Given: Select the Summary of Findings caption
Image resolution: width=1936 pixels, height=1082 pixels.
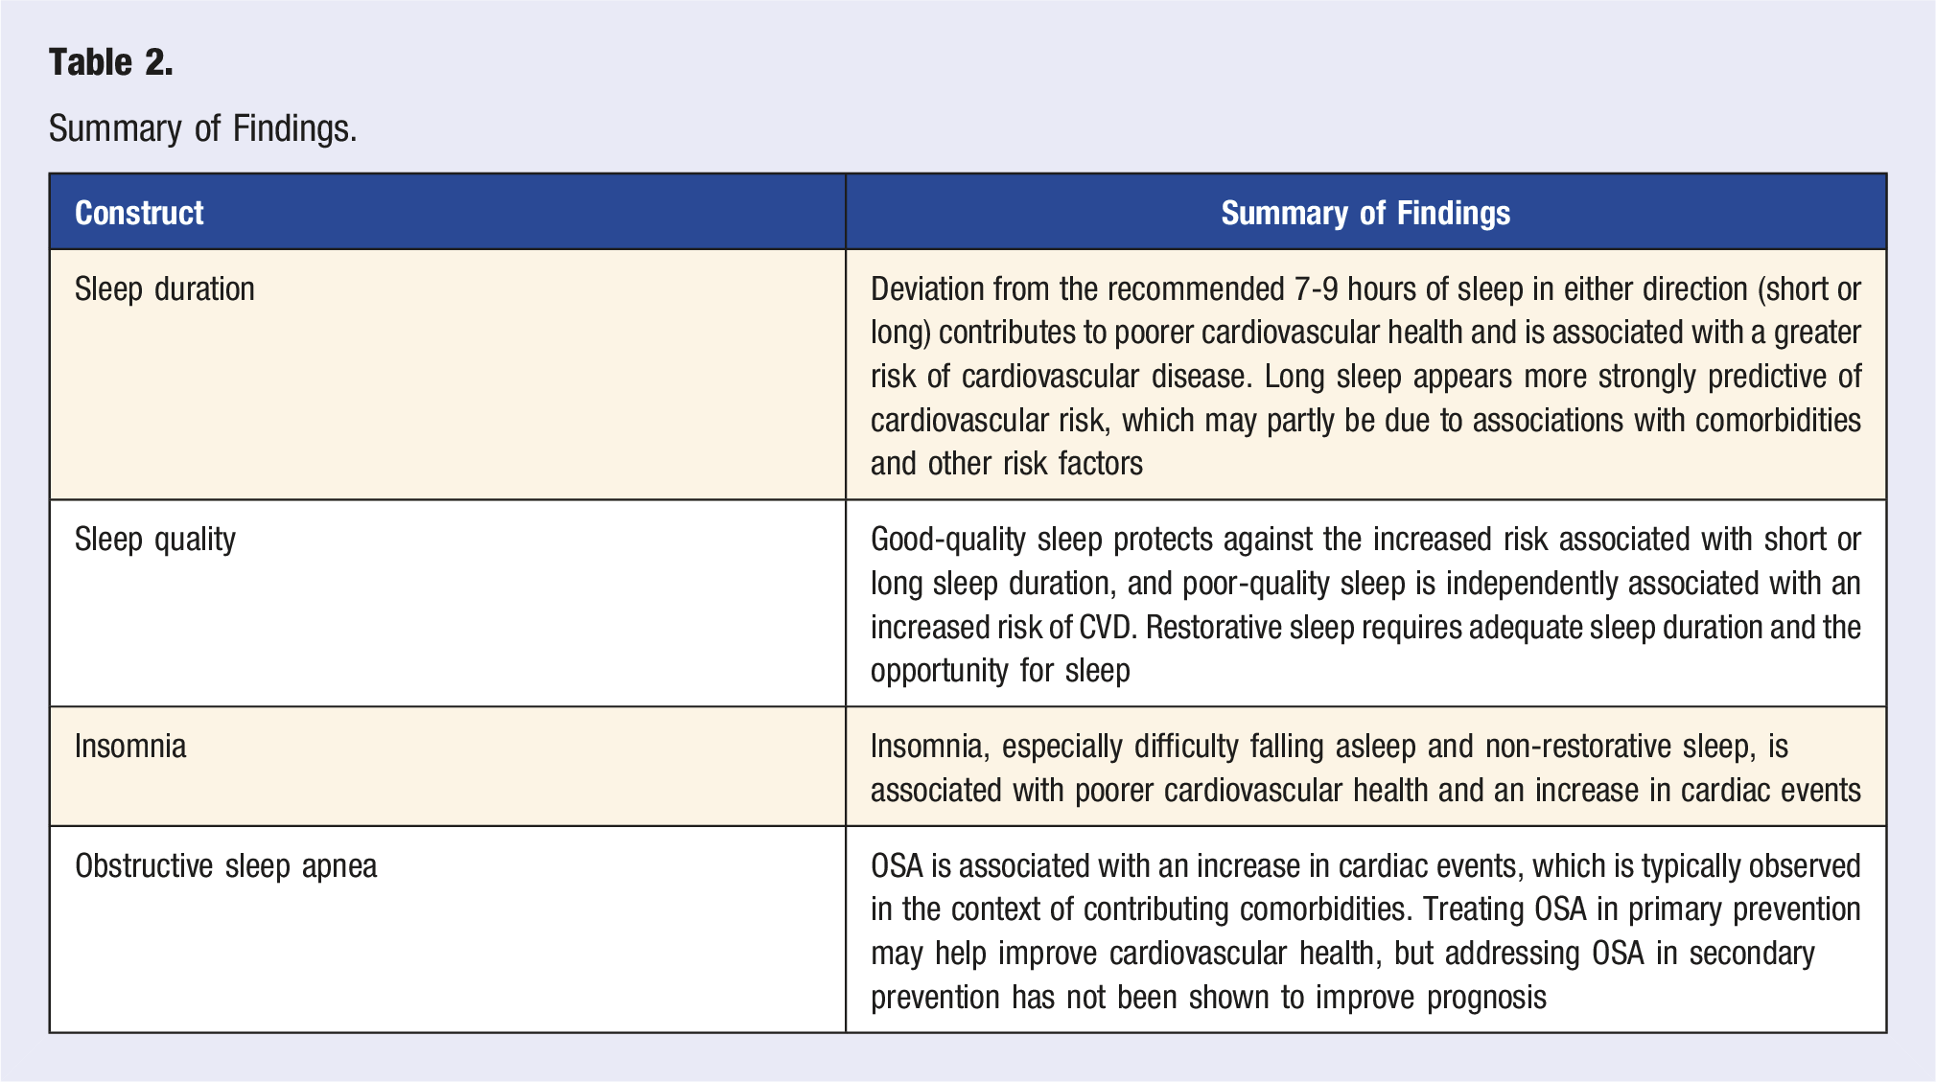Looking at the screenshot, I should (202, 128).
